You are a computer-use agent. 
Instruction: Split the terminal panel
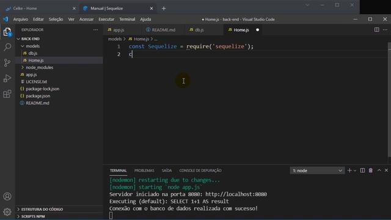click(362, 170)
